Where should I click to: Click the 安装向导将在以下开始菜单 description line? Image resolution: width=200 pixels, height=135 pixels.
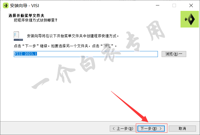point(73,36)
